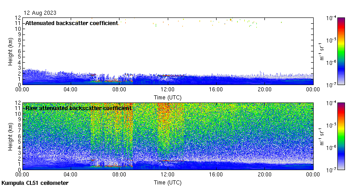Click "Time (UTC)" label beneath the bottom plot
The image size is (349, 188).
coord(168,183)
